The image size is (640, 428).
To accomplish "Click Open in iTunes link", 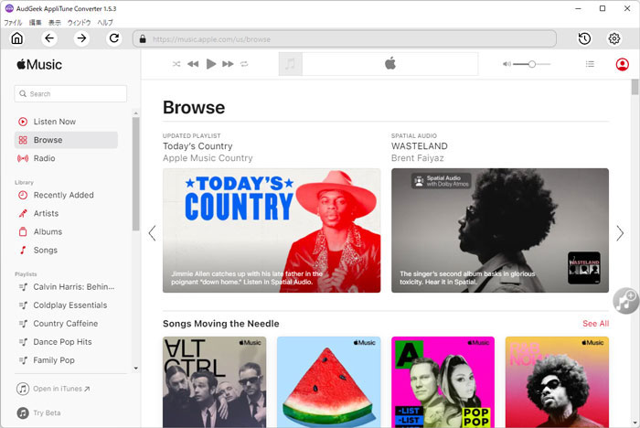I will [x=53, y=389].
